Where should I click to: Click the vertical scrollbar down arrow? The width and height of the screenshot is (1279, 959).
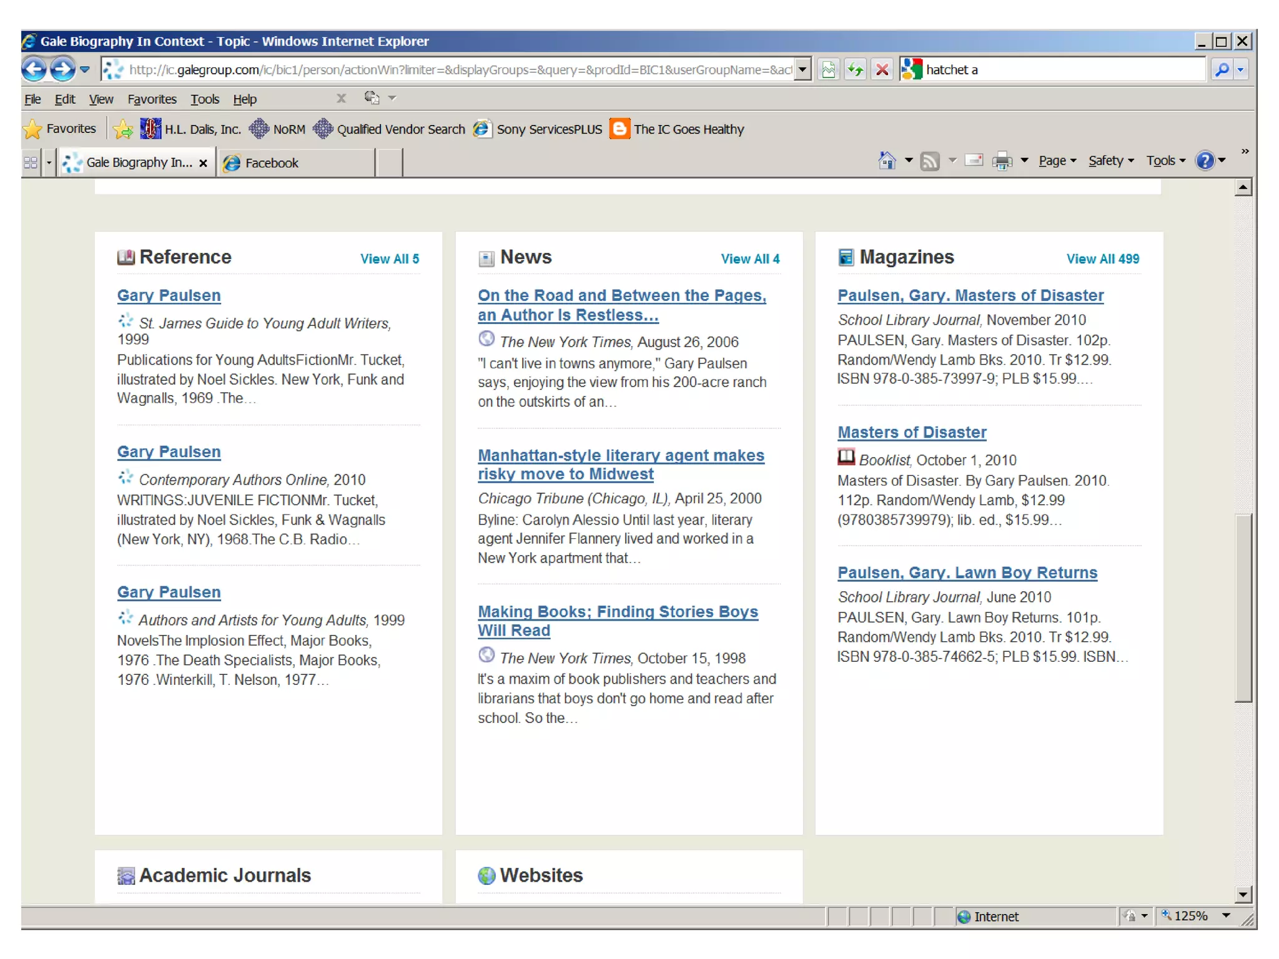[x=1243, y=894]
